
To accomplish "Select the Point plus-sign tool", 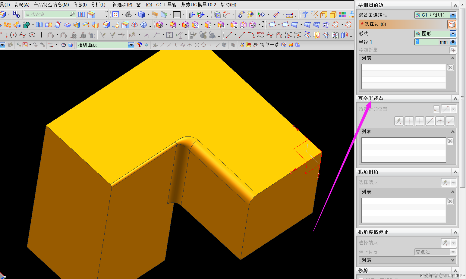I will pyautogui.click(x=41, y=35).
